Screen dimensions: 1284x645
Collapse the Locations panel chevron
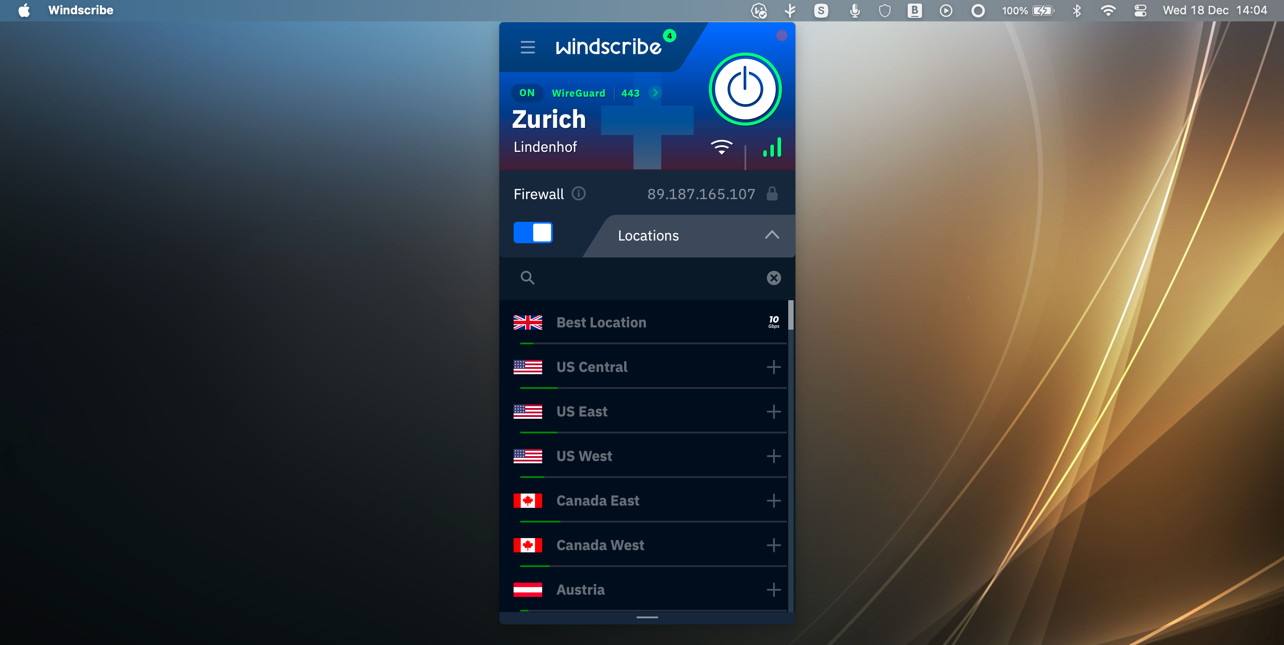(x=772, y=234)
